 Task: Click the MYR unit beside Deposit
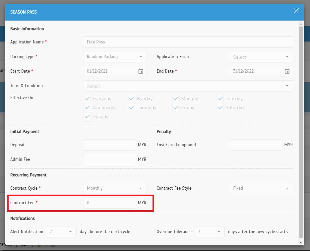point(142,145)
